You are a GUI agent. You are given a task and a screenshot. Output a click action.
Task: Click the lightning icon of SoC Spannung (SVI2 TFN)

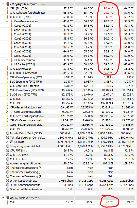coord(8,82)
